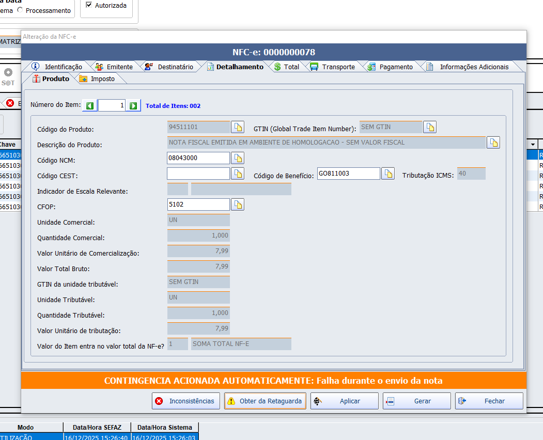The image size is (543, 440).
Task: Toggle the Autorizada checkbox
Action: point(89,5)
